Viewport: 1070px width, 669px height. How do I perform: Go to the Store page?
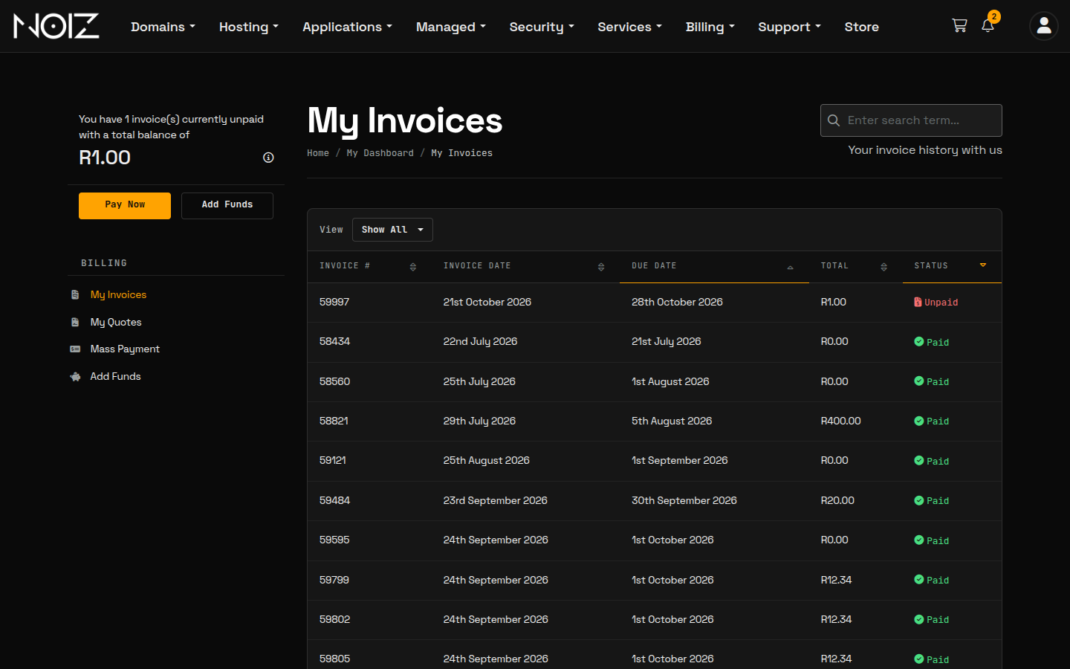862,27
